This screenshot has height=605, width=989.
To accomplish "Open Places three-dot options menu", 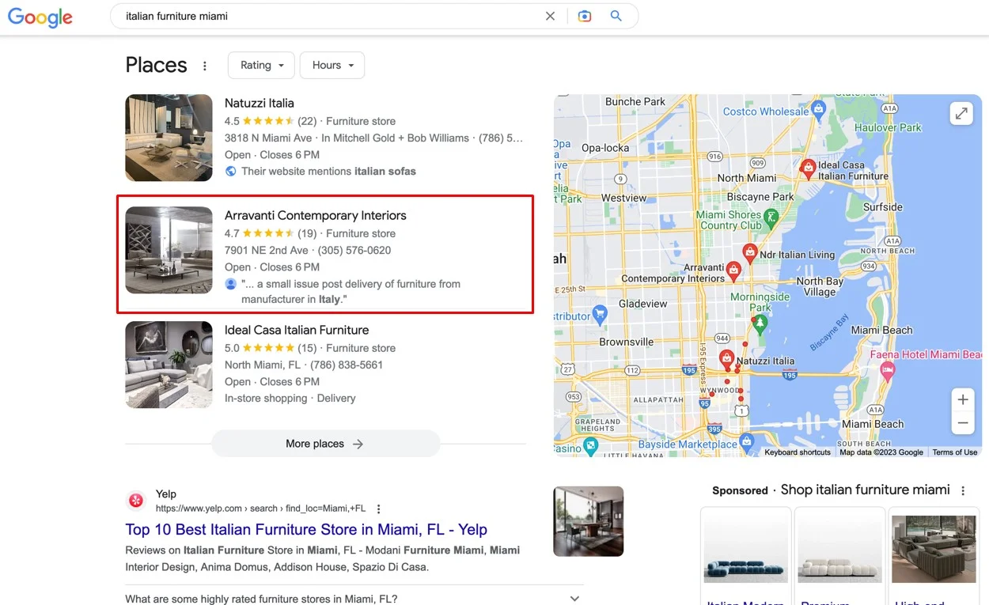I will pyautogui.click(x=205, y=66).
